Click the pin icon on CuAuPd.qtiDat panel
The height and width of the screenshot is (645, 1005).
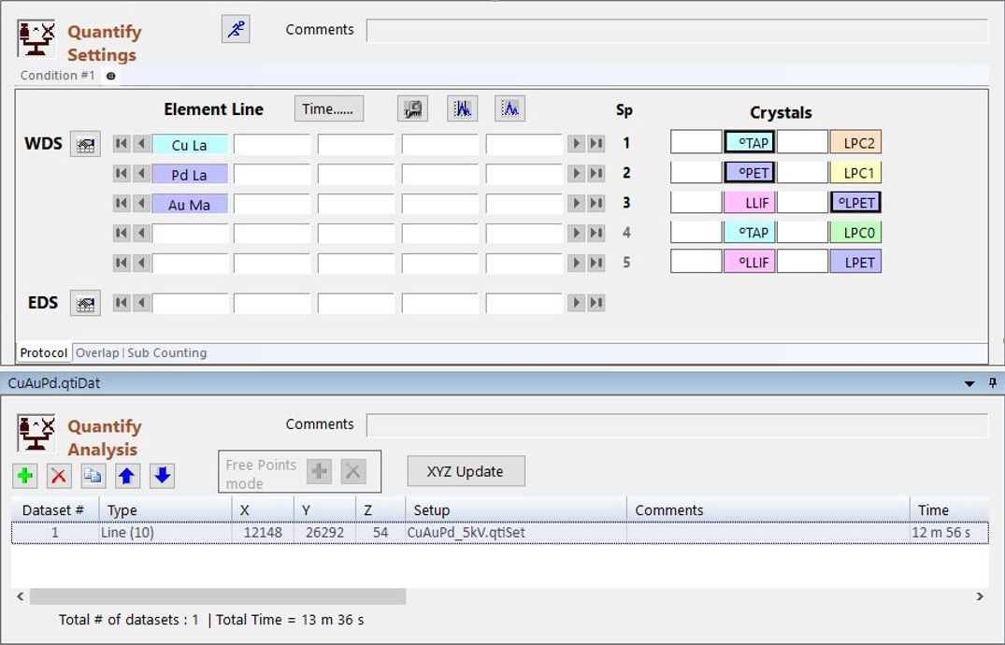click(993, 382)
